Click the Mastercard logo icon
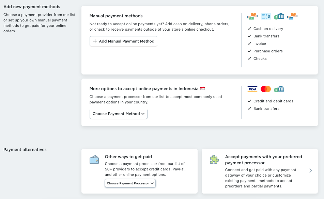 [x=265, y=89]
